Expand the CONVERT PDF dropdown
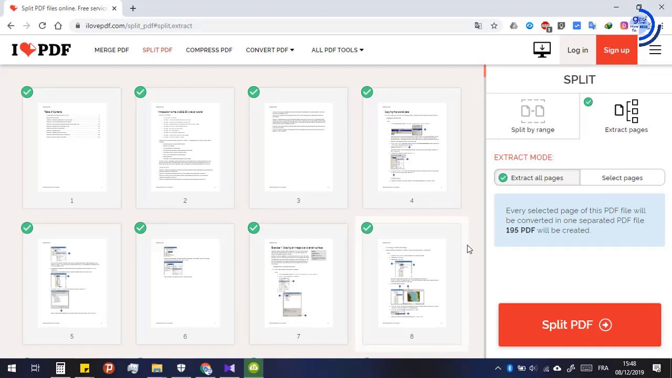 point(270,50)
